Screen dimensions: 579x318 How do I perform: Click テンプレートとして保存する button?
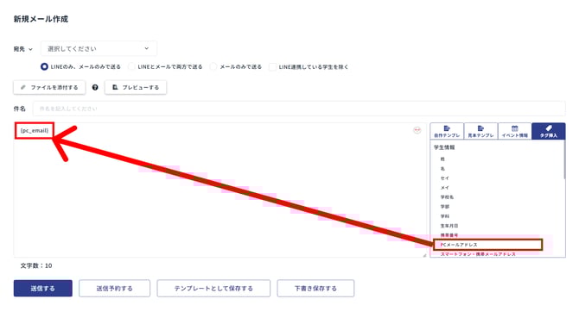[x=213, y=288]
